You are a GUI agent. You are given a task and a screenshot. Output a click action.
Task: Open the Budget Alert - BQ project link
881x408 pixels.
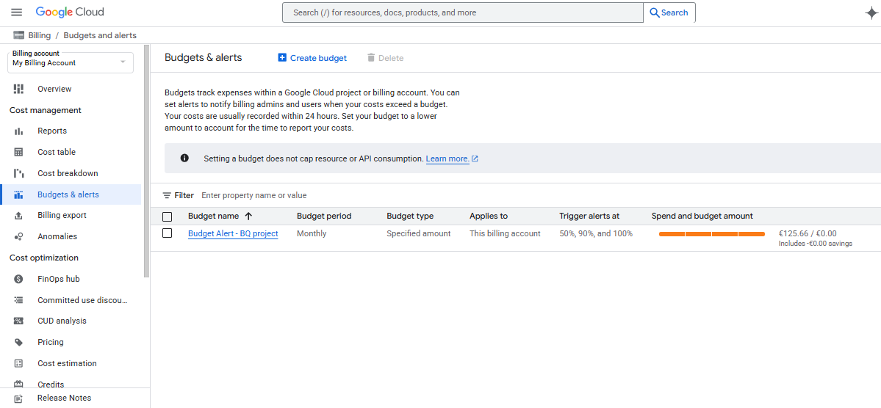pyautogui.click(x=233, y=233)
